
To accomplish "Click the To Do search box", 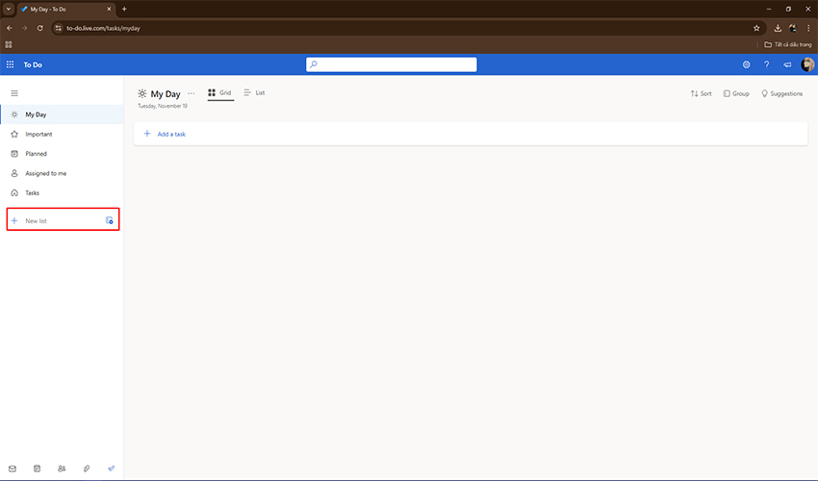I will [x=392, y=64].
